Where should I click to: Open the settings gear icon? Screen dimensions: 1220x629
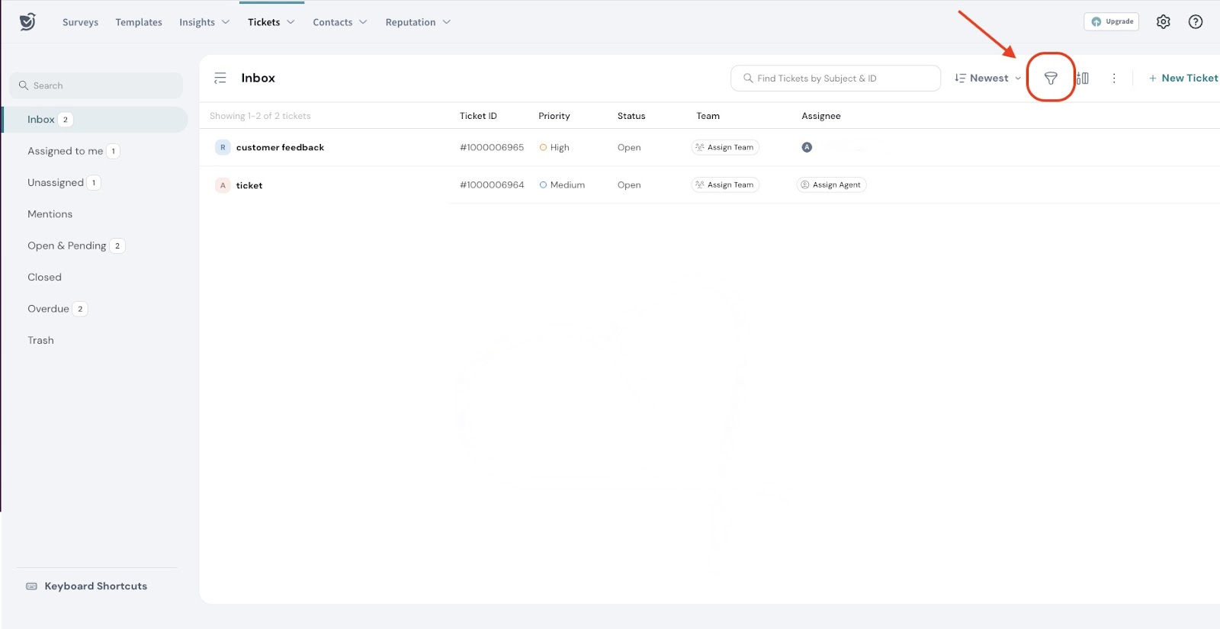tap(1163, 22)
